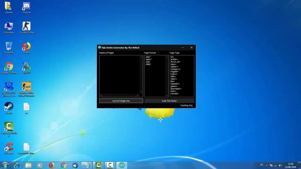This screenshot has width=301, height=169.
Task: Switch to Firefox in the taskbar
Action: coord(51,165)
